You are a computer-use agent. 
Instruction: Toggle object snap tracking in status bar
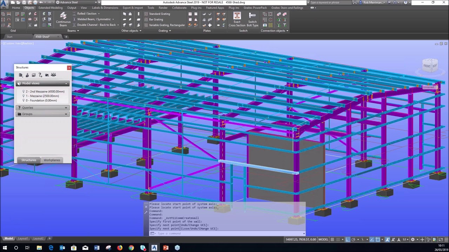(x=372, y=239)
